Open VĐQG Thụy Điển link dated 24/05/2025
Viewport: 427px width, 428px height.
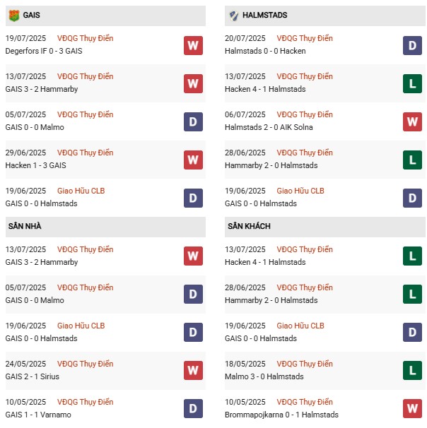pos(86,364)
